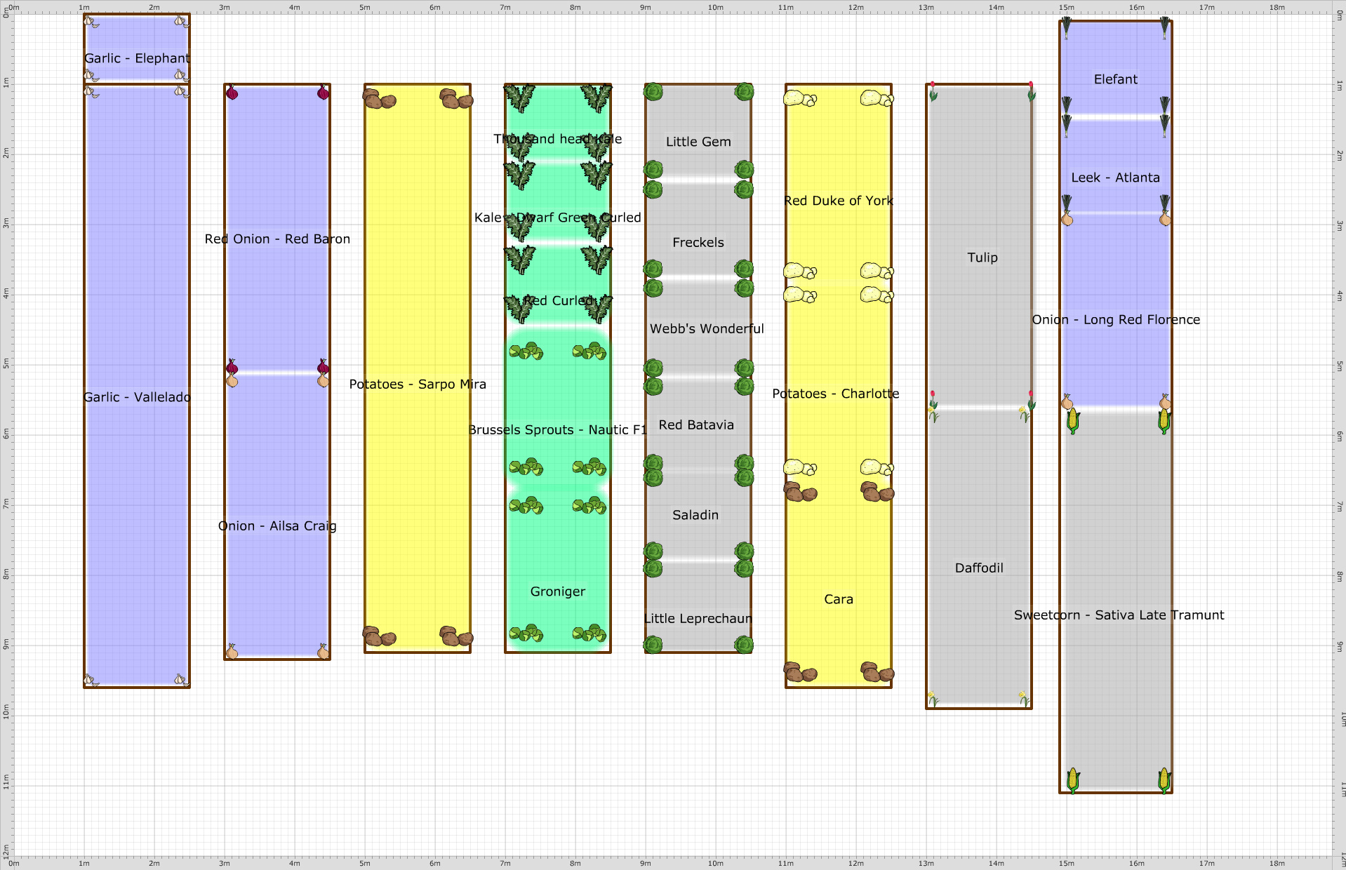Click top-left yellow potato icon in Red Duke bed
Viewport: 1346px width, 870px height.
click(800, 98)
